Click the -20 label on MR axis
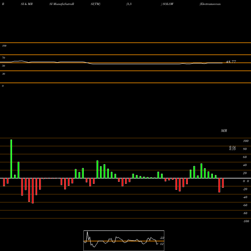This screenshot has height=251, width=251. point(245,189)
